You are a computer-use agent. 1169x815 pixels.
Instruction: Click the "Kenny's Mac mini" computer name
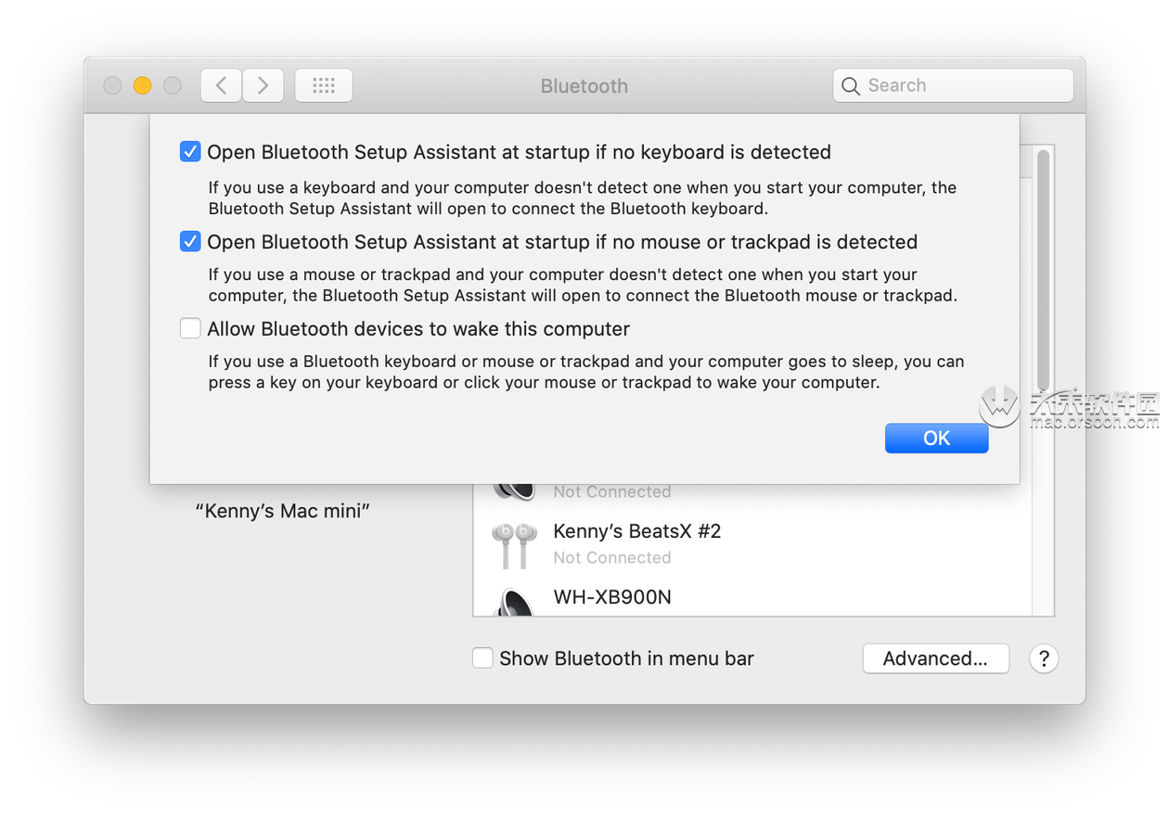pos(283,510)
